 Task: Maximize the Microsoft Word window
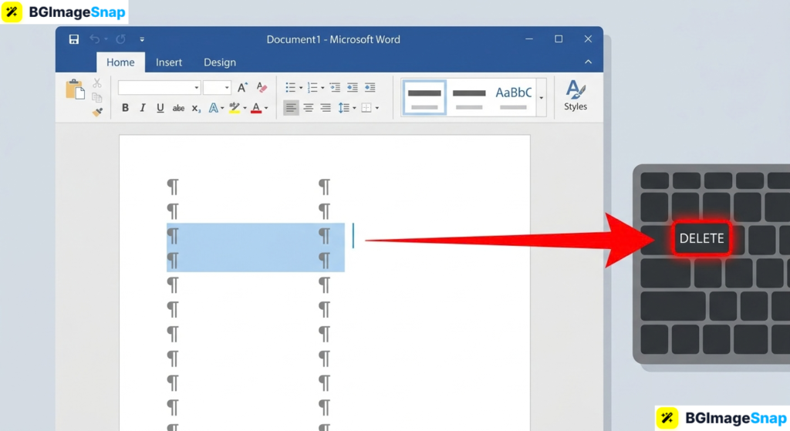coord(559,39)
